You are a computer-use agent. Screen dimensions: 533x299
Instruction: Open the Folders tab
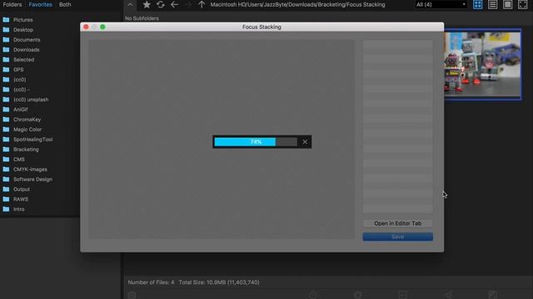point(12,4)
